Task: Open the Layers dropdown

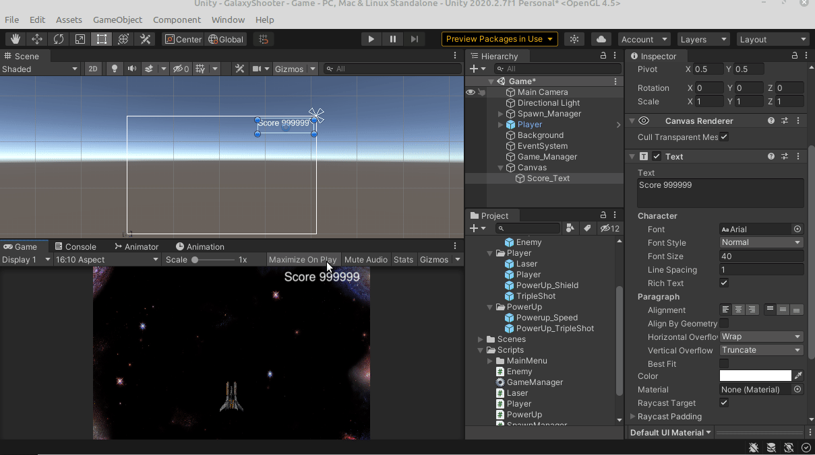Action: click(x=703, y=39)
